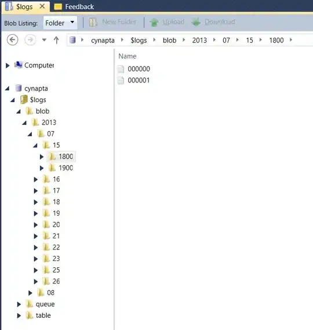Viewport: 313px width, 330px height.
Task: Expand the 1800 tree node
Action: pos(42,157)
